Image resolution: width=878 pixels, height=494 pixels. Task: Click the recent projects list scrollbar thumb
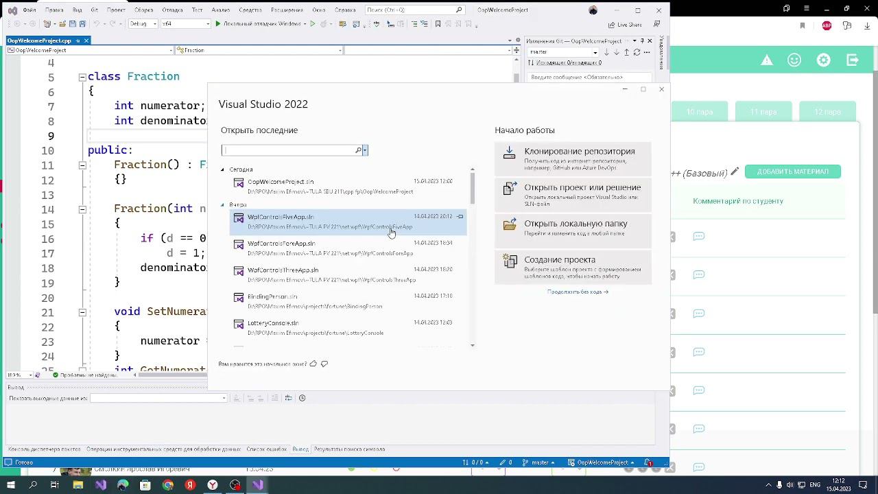(x=472, y=187)
